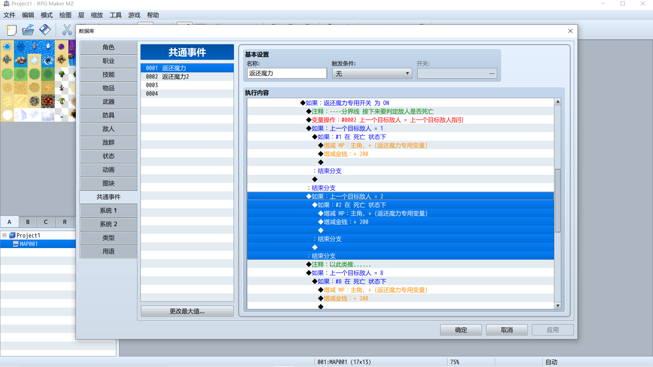The image size is (653, 367).
Task: Switch to tileset tab R
Action: pyautogui.click(x=65, y=222)
